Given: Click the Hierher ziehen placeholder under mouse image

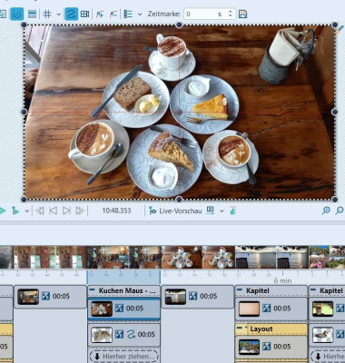Looking at the screenshot, I should (x=124, y=356).
